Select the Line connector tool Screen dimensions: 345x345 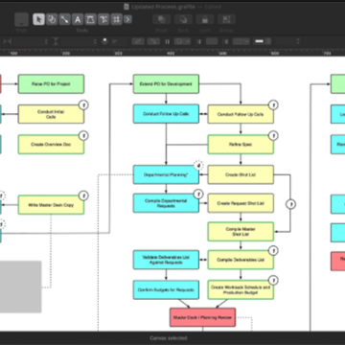64,19
